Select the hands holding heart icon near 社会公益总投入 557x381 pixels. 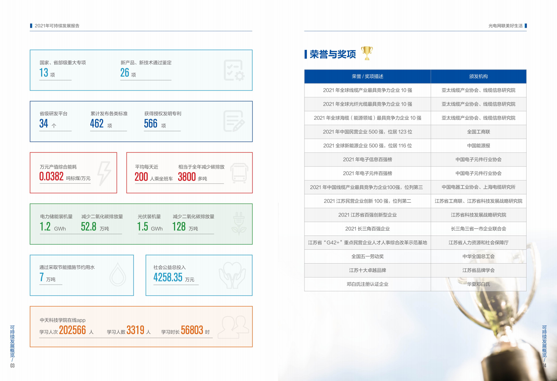[x=233, y=275]
